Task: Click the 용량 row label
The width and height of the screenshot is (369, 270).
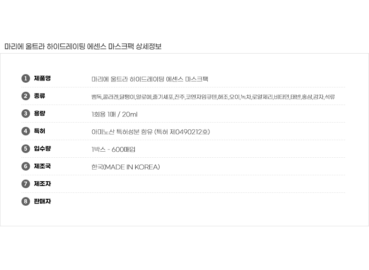Action: (x=39, y=114)
